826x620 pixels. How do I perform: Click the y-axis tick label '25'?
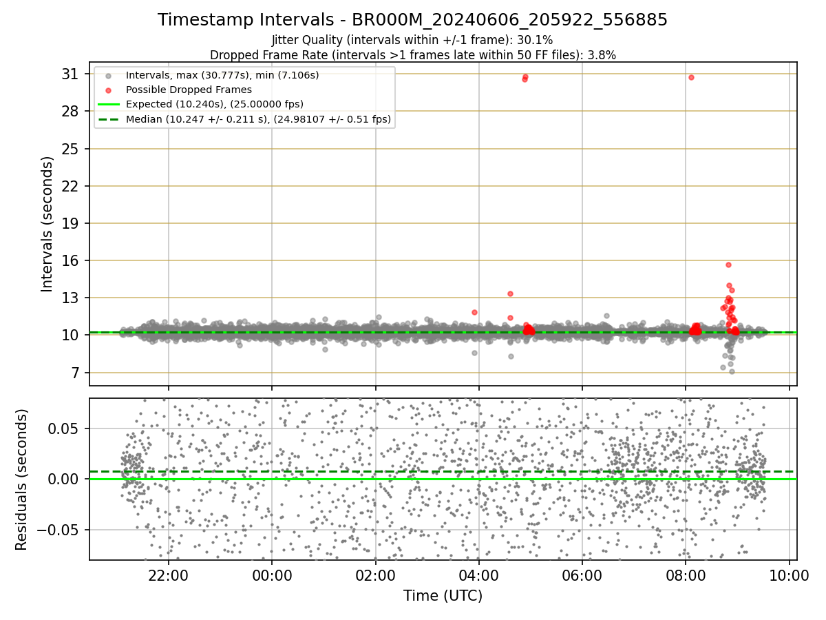point(71,149)
